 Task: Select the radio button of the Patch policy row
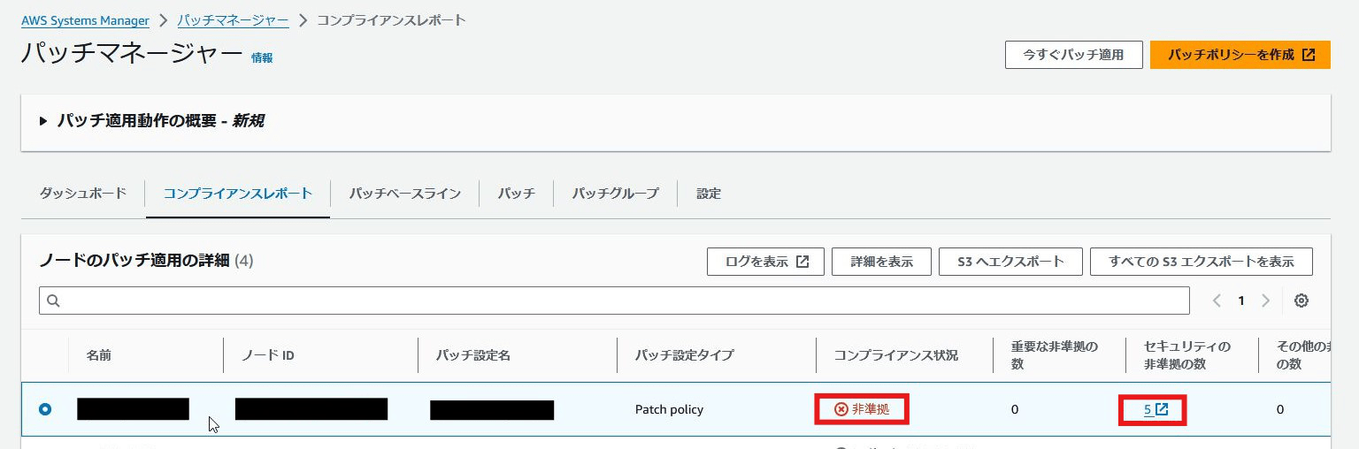pos(45,409)
